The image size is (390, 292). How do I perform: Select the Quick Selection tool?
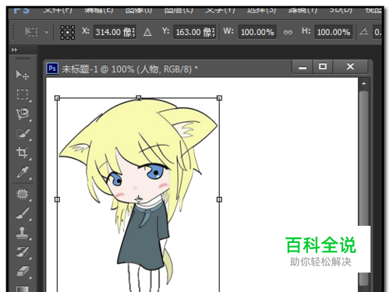(x=23, y=133)
